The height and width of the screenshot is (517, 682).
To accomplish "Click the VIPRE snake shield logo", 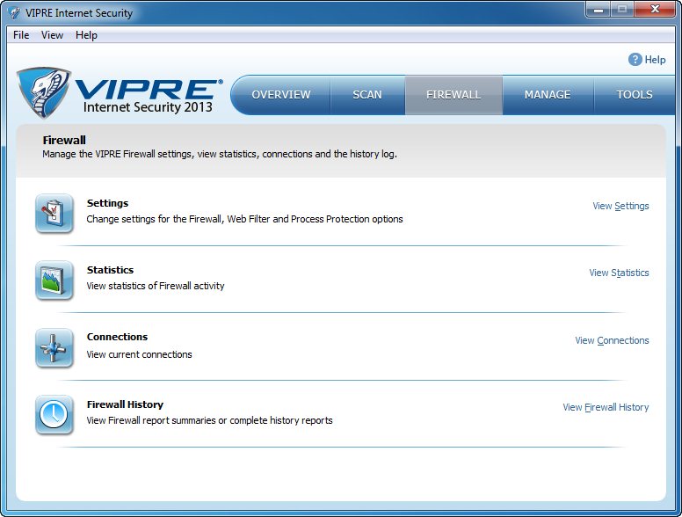I will 43,92.
